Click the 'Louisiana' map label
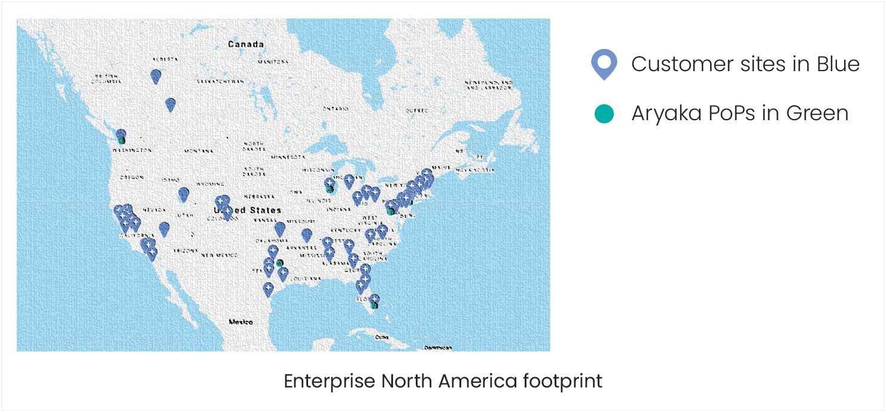This screenshot has width=886, height=412. [x=305, y=278]
